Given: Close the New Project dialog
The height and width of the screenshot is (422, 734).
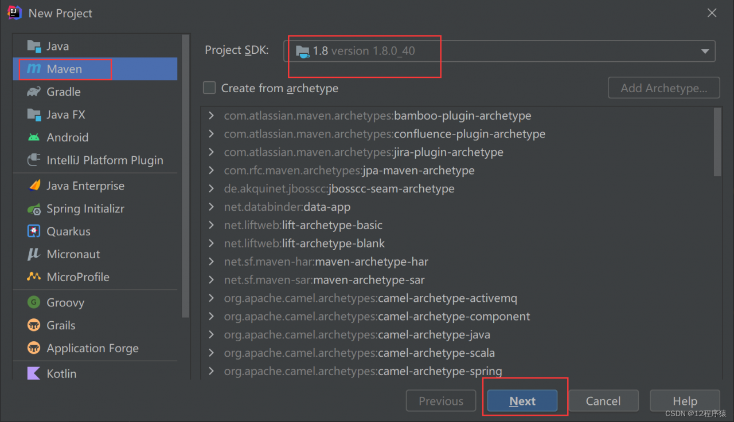Looking at the screenshot, I should pyautogui.click(x=712, y=13).
